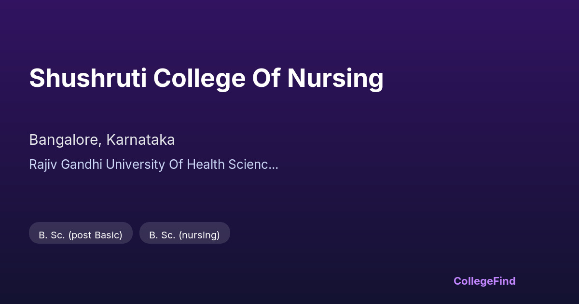The image size is (579, 304).
Task: Click the Bangalore, Karnataka location text
Action: click(x=102, y=140)
